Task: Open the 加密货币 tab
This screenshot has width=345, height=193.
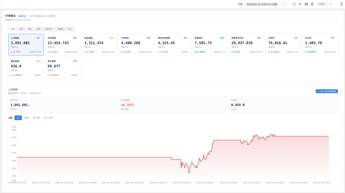Action: click(49, 29)
